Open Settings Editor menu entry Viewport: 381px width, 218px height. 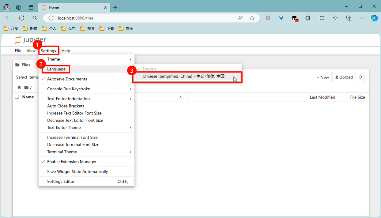point(61,182)
